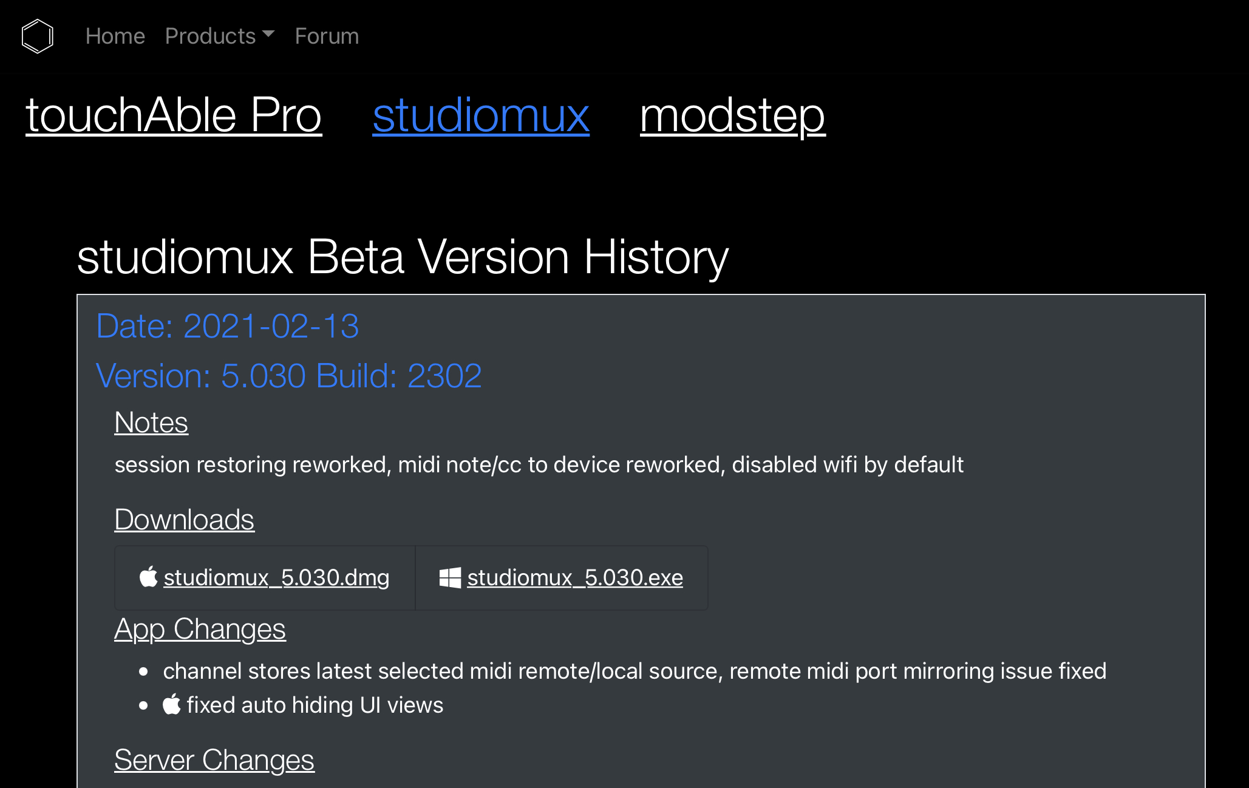1249x788 pixels.
Task: Click Apple icon before fixed auto hiding
Action: pos(172,704)
